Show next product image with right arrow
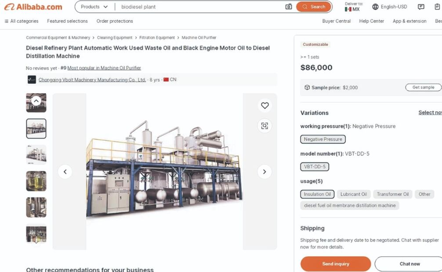 tap(264, 172)
